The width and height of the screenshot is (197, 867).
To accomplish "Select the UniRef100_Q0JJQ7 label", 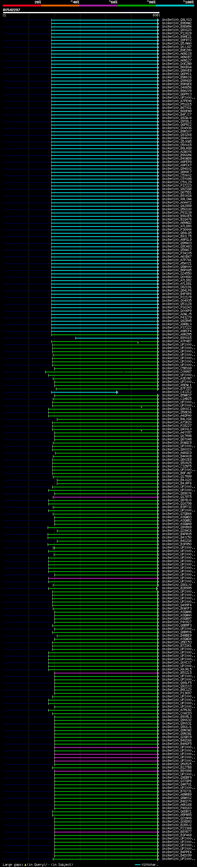I will point(176,47).
